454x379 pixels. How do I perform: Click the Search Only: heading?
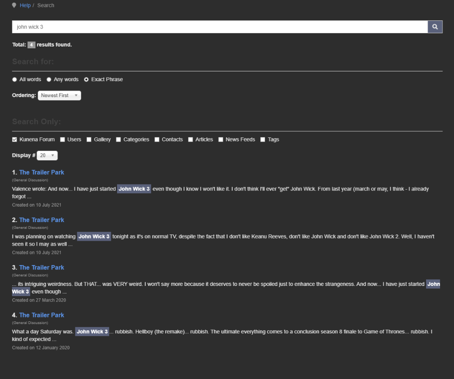point(36,121)
